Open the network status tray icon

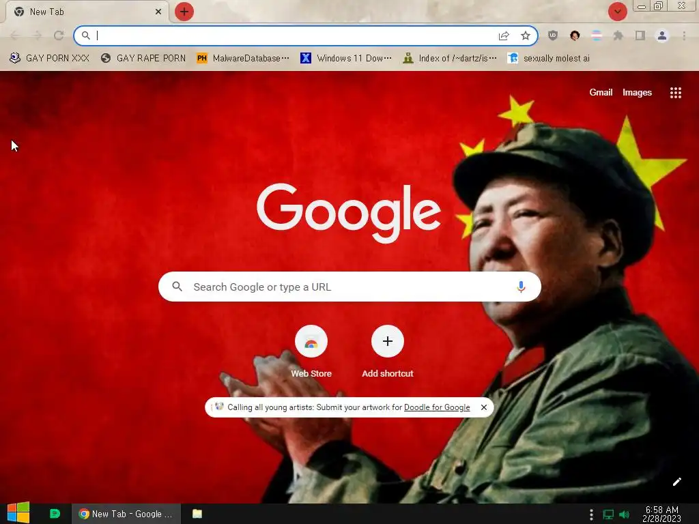pos(608,514)
